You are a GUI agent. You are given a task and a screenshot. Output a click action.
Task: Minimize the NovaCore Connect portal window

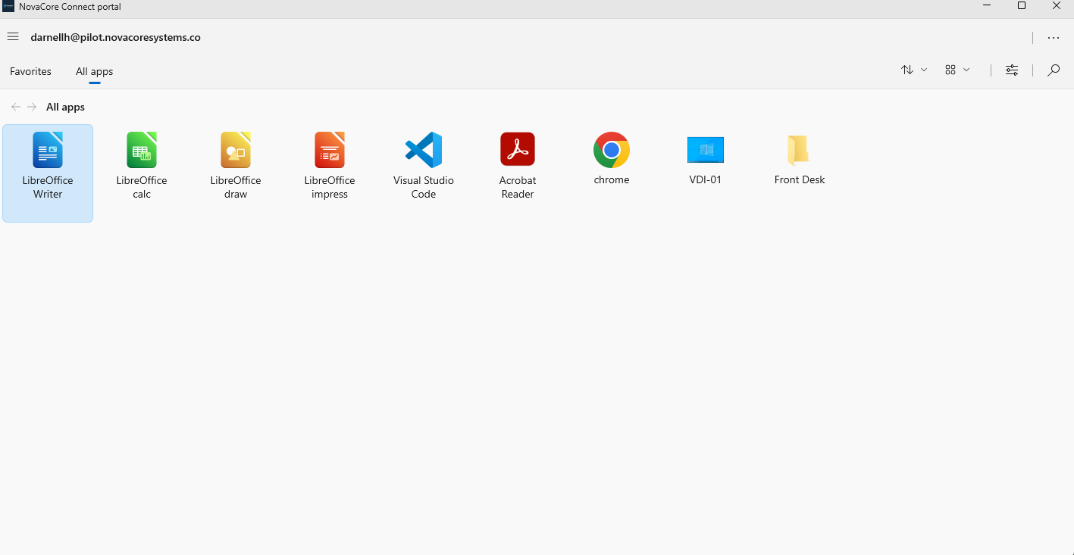tap(987, 6)
